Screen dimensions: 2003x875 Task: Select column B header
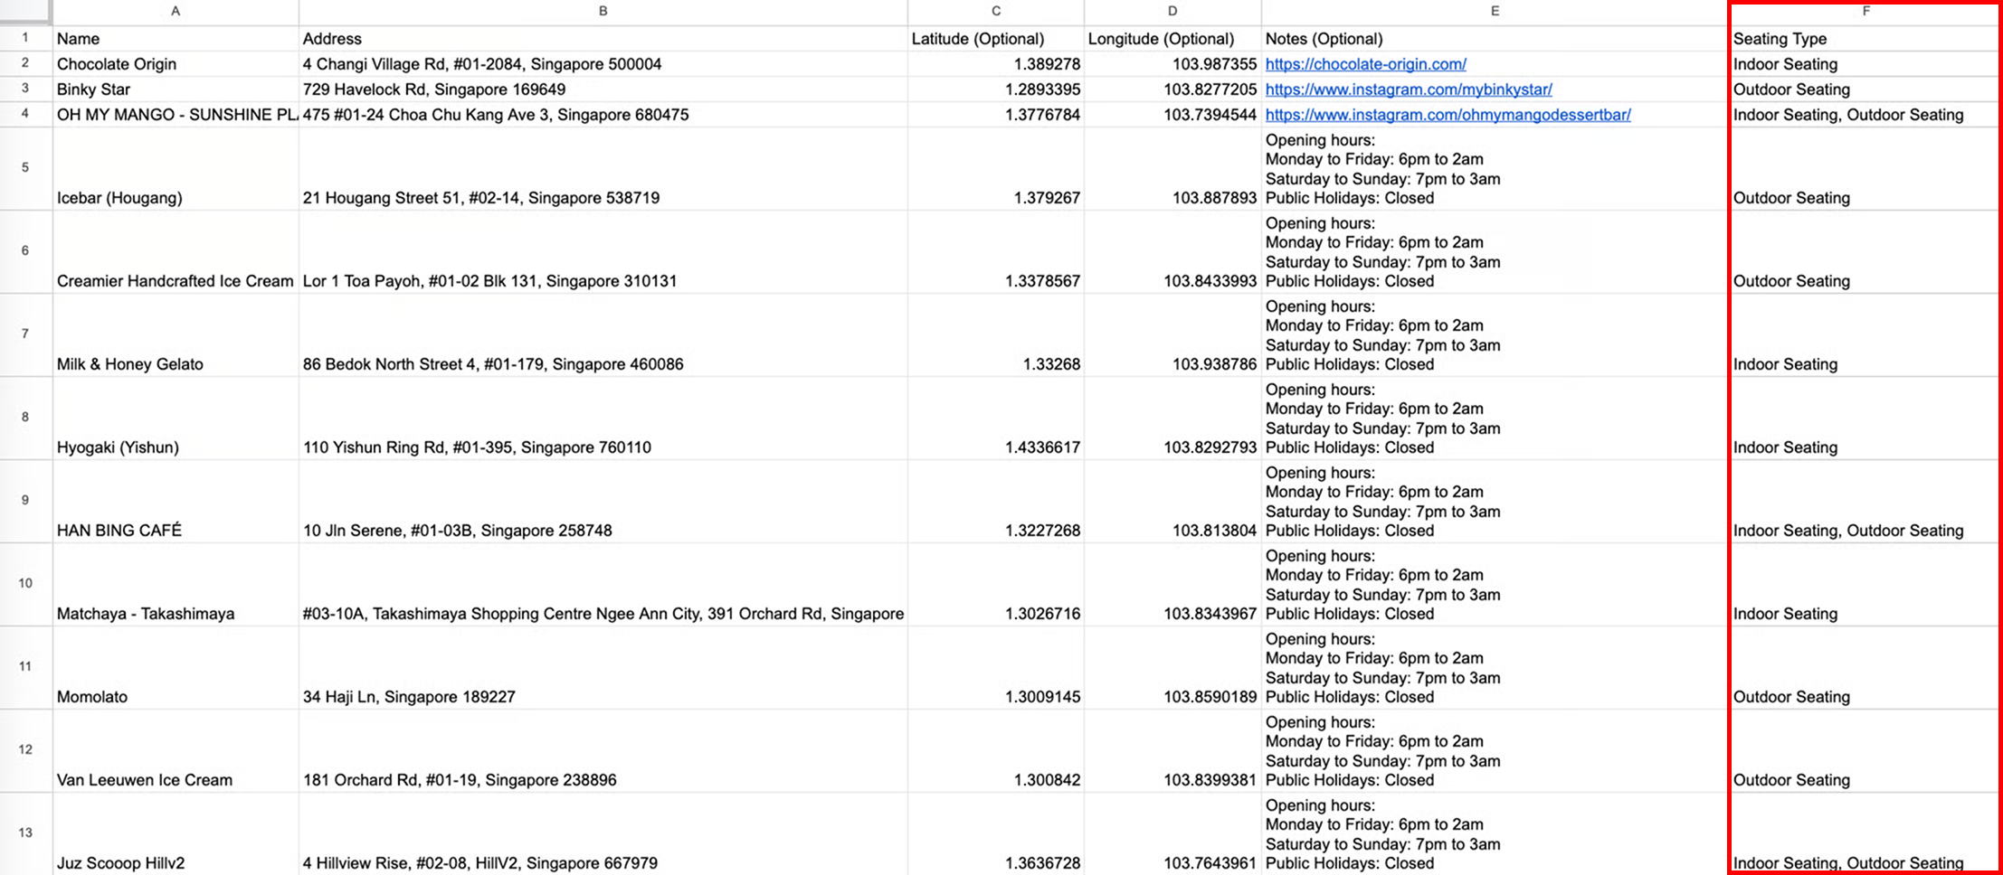pyautogui.click(x=603, y=12)
